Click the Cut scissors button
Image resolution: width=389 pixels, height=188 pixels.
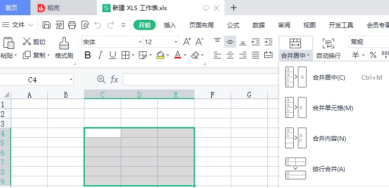coord(34,42)
